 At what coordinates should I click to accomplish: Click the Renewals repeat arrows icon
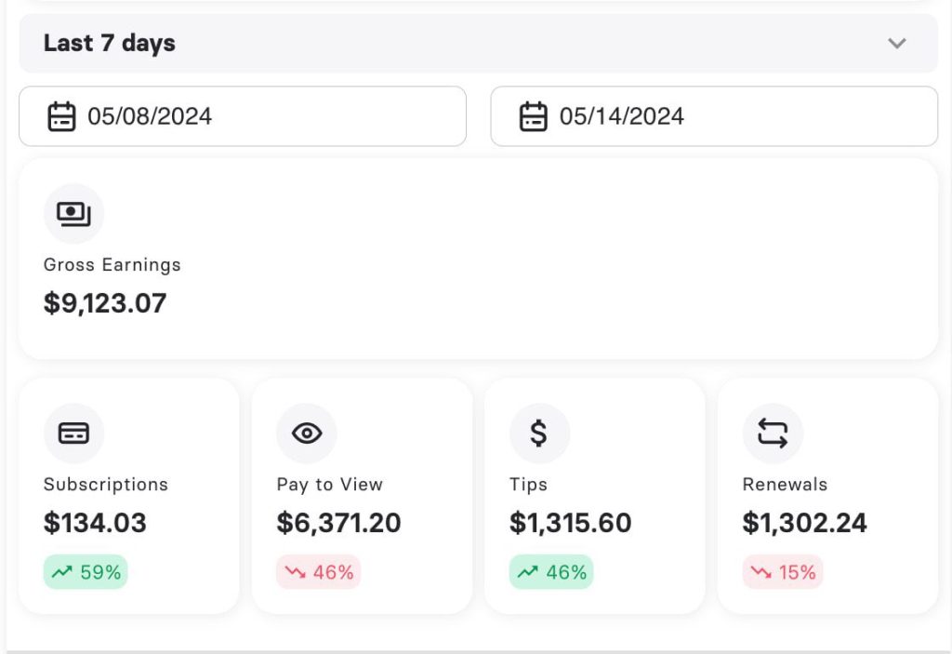(773, 434)
